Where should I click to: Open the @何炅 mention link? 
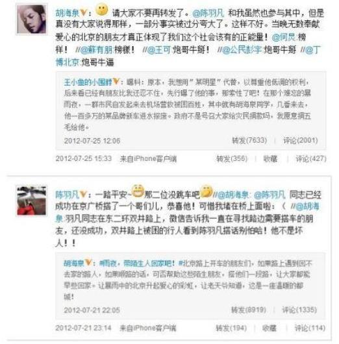point(284,37)
